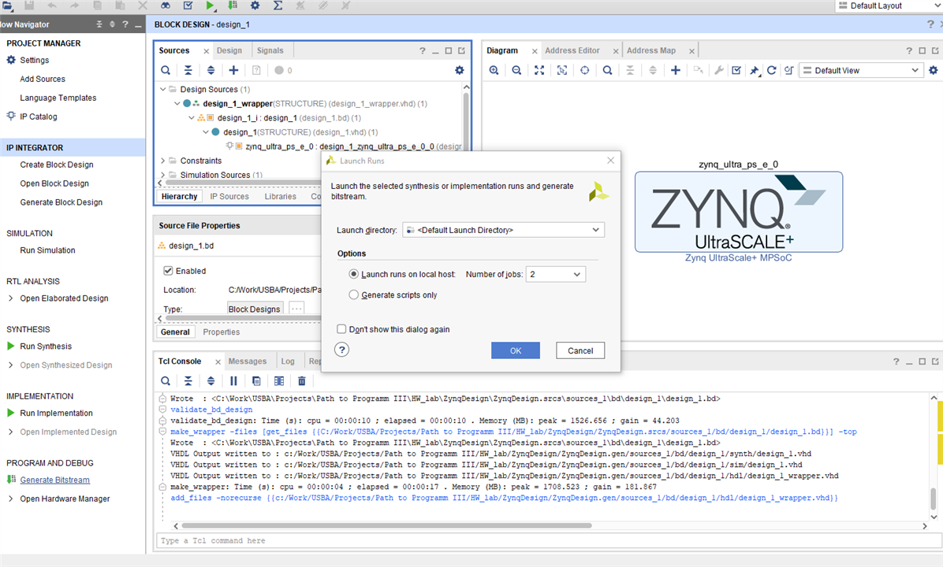Check Don't show this dialog again
The height and width of the screenshot is (567, 943).
(x=341, y=329)
